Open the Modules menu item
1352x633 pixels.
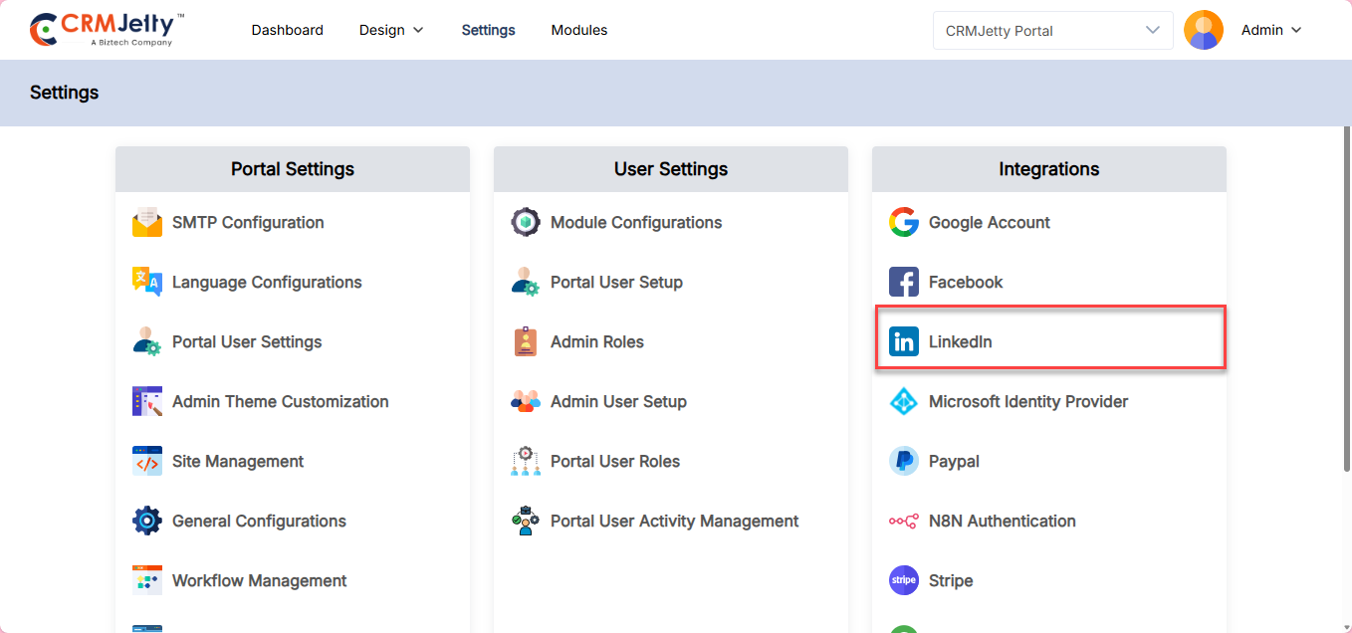coord(579,30)
